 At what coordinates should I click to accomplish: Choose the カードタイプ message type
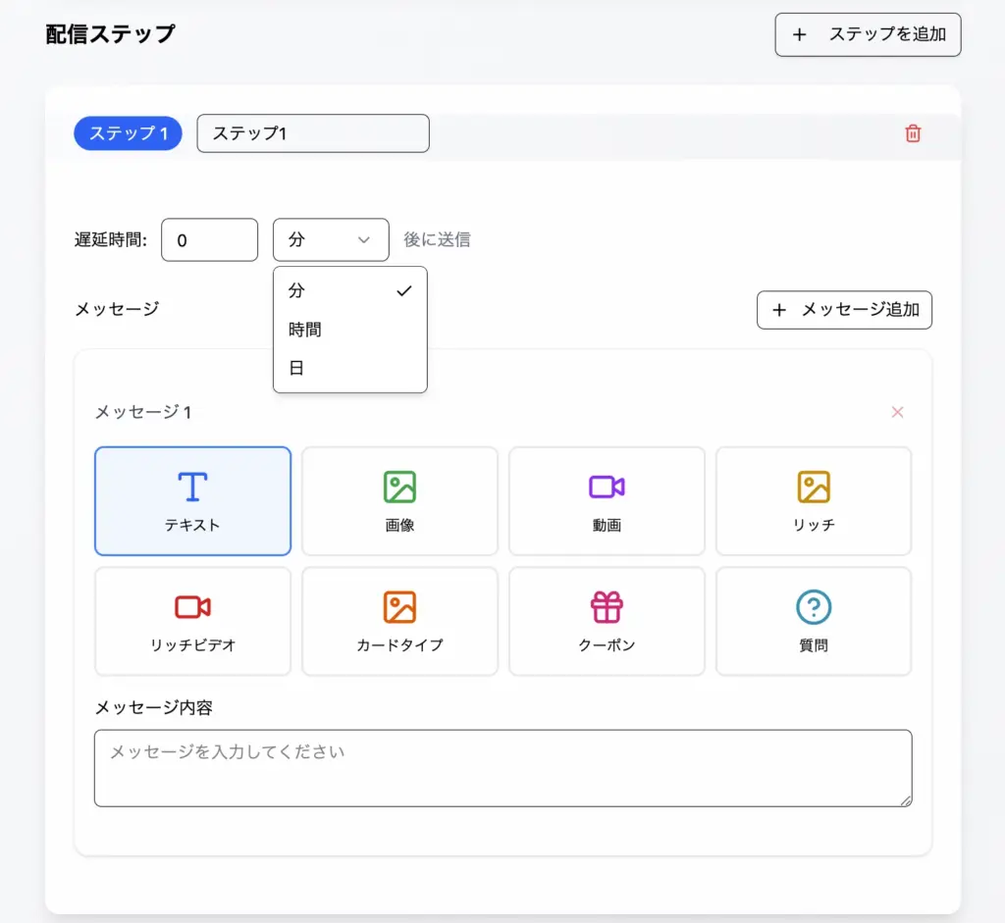click(x=399, y=608)
